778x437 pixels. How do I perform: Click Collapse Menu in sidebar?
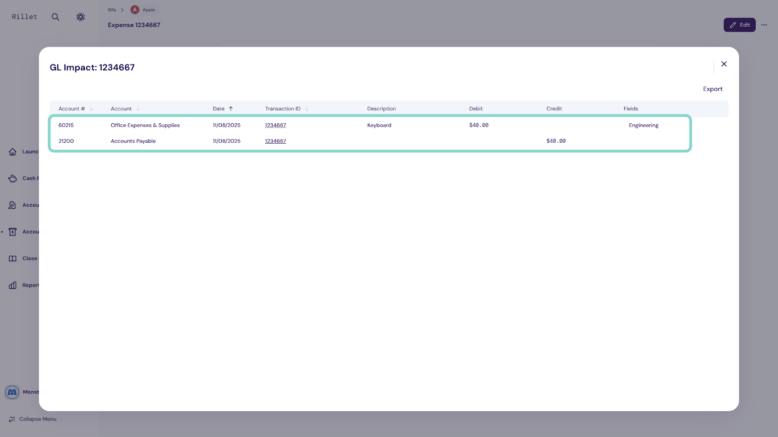click(x=33, y=419)
